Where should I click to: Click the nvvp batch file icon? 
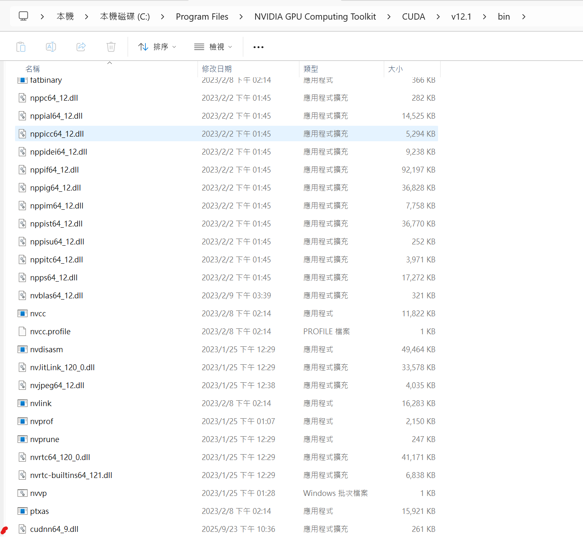[x=23, y=493]
